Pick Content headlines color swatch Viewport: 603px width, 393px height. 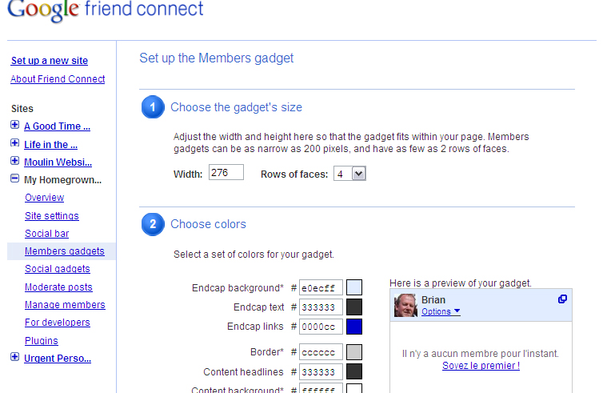click(354, 371)
